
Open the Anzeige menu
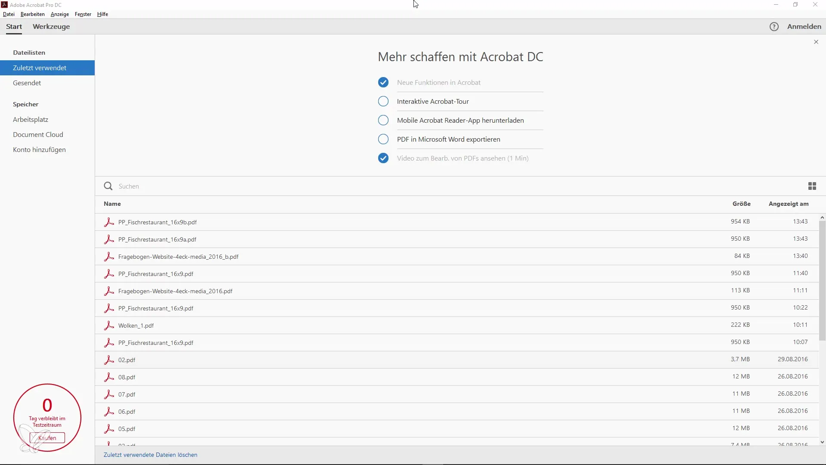pyautogui.click(x=60, y=14)
